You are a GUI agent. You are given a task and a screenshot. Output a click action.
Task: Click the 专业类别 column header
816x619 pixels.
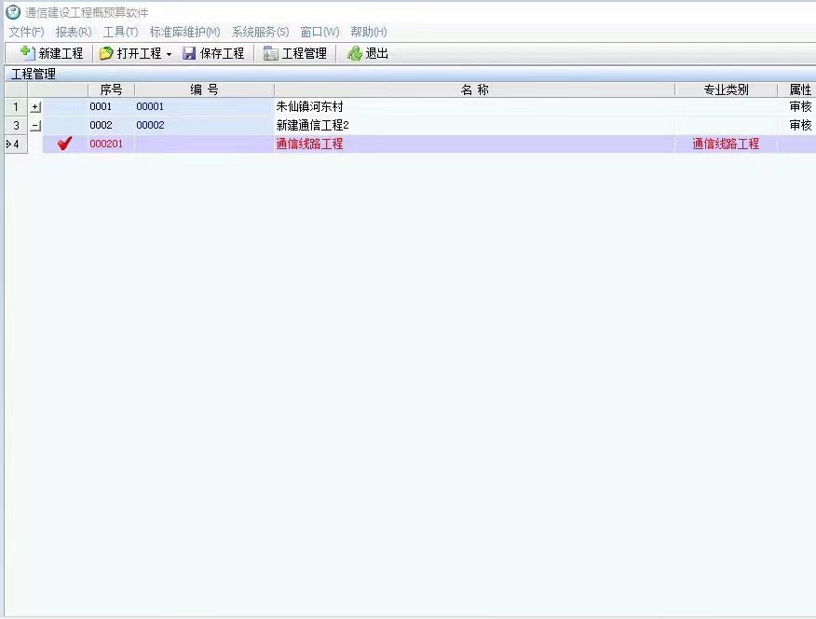point(726,89)
